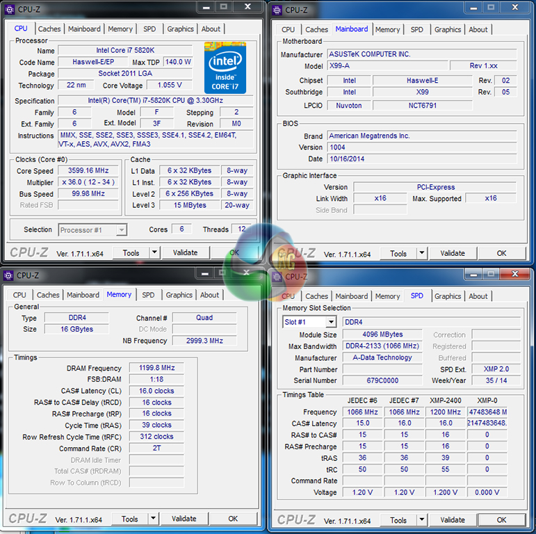
Task: Click the CPU-Z title bar icon in the CPU tab window
Action: 9,9
